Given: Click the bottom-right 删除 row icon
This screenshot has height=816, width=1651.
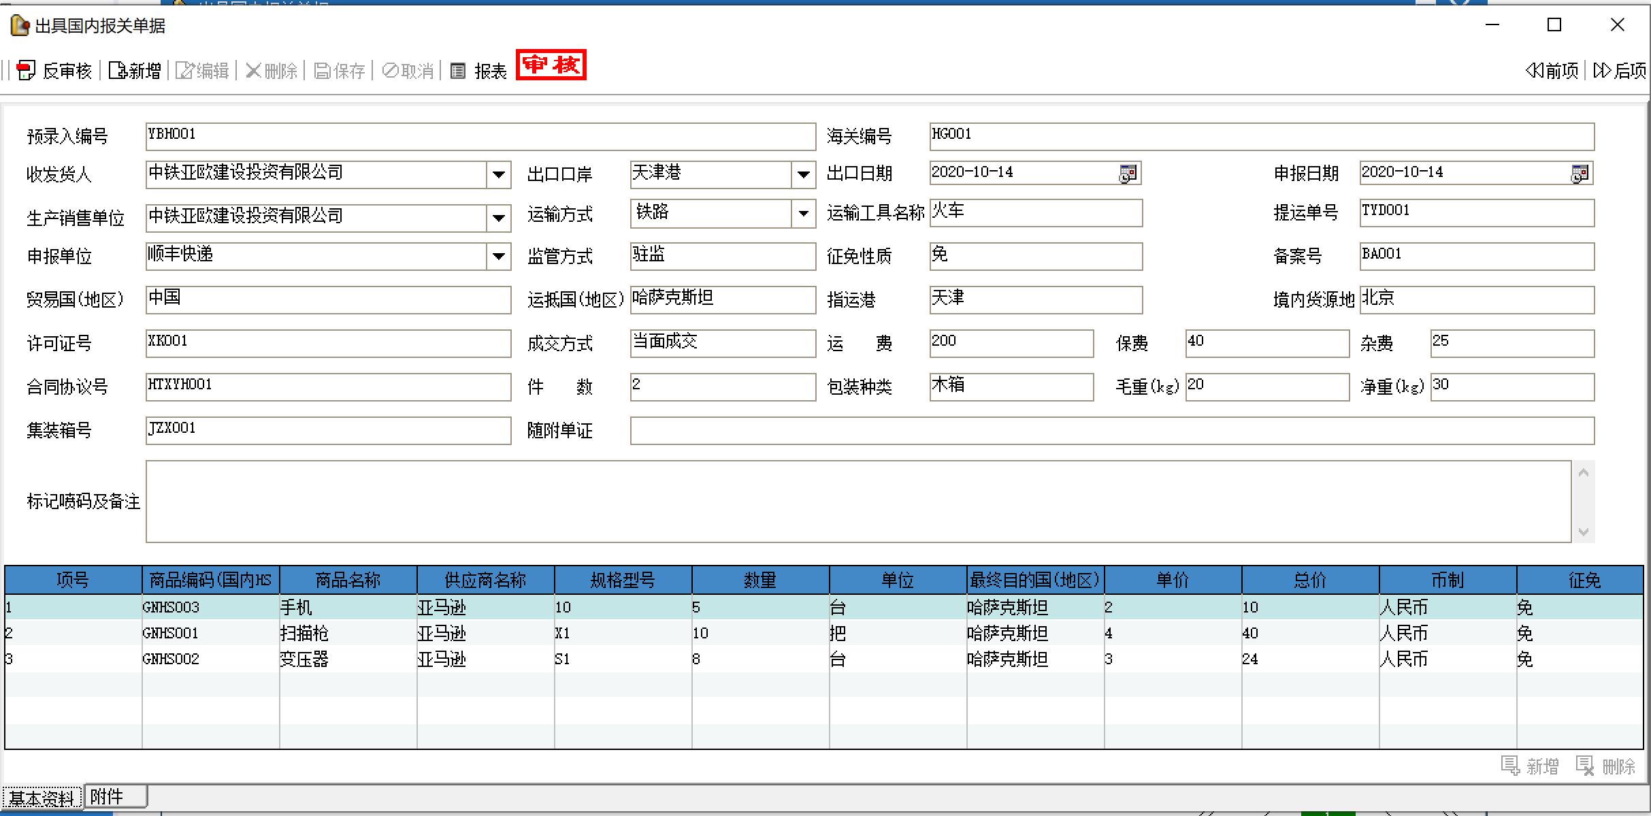Looking at the screenshot, I should click(x=1585, y=766).
